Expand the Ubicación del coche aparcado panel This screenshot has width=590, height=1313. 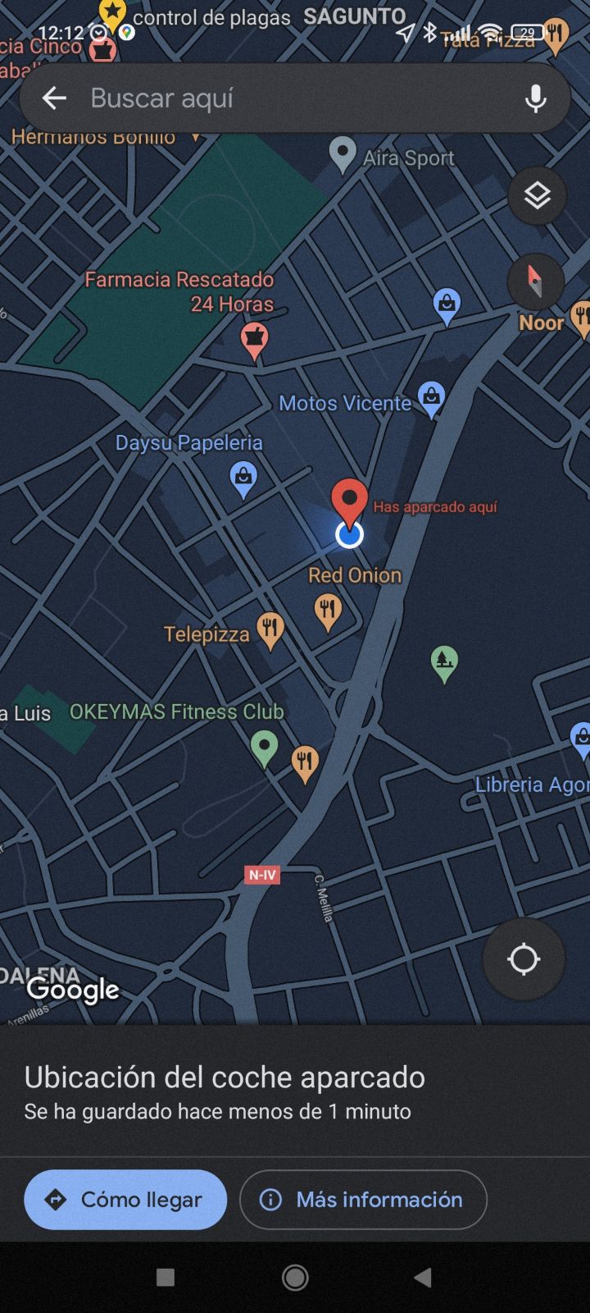click(295, 1091)
